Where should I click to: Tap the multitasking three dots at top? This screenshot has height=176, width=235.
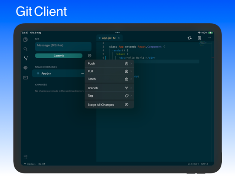coord(117,33)
